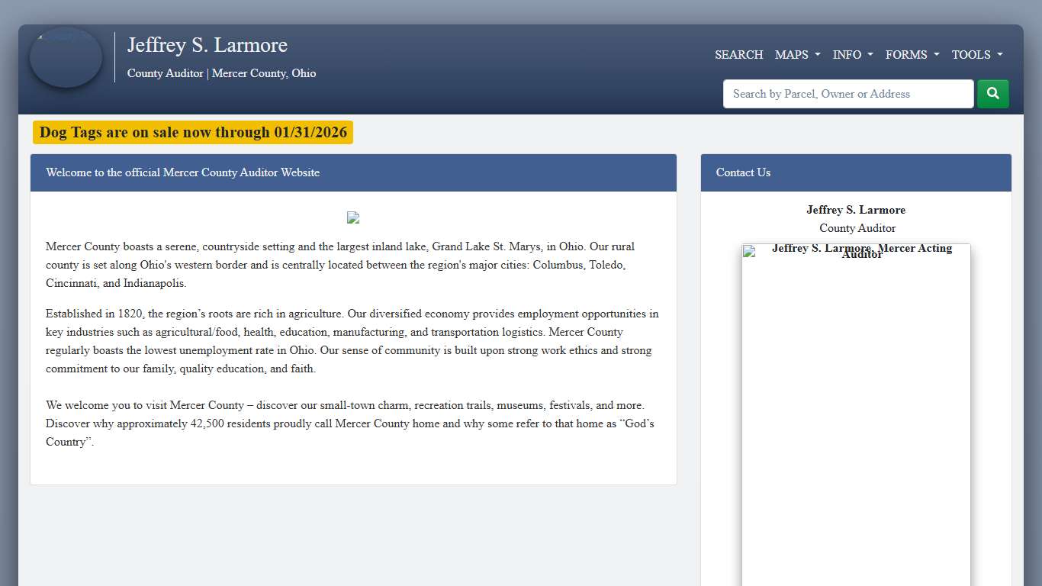Click the broken image icon in welcome panel
Screen dimensions: 1042x586
tap(352, 217)
